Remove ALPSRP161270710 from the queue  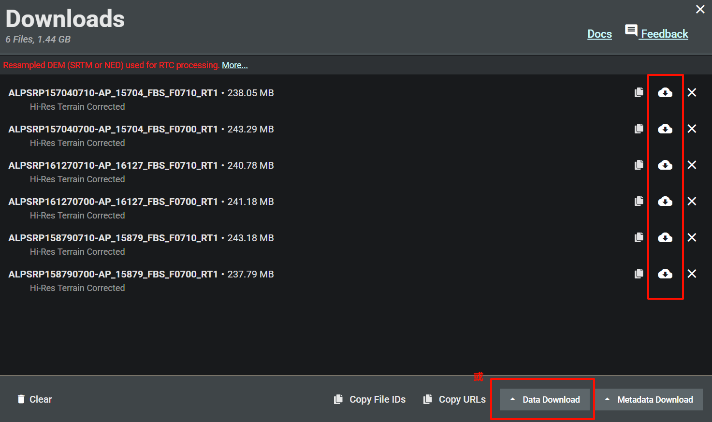[x=692, y=165]
